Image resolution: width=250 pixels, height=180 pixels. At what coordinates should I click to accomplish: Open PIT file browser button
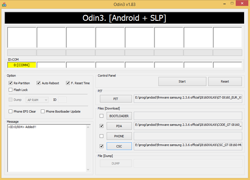[116, 99]
